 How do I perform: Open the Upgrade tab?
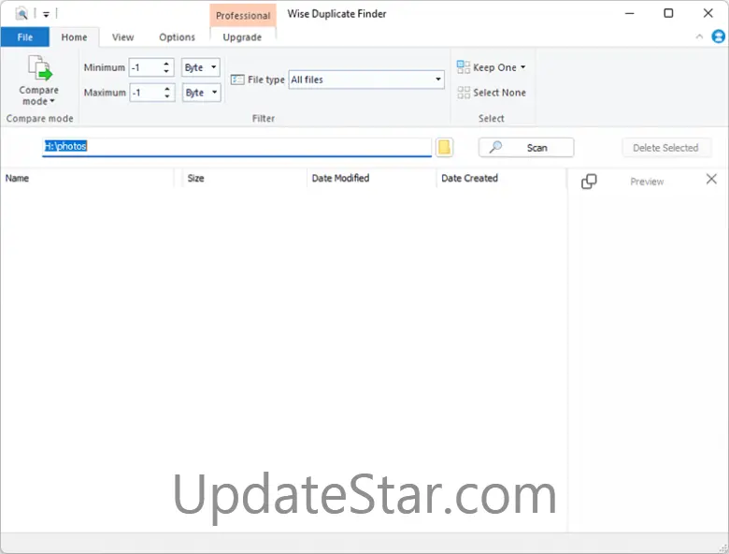pos(242,37)
